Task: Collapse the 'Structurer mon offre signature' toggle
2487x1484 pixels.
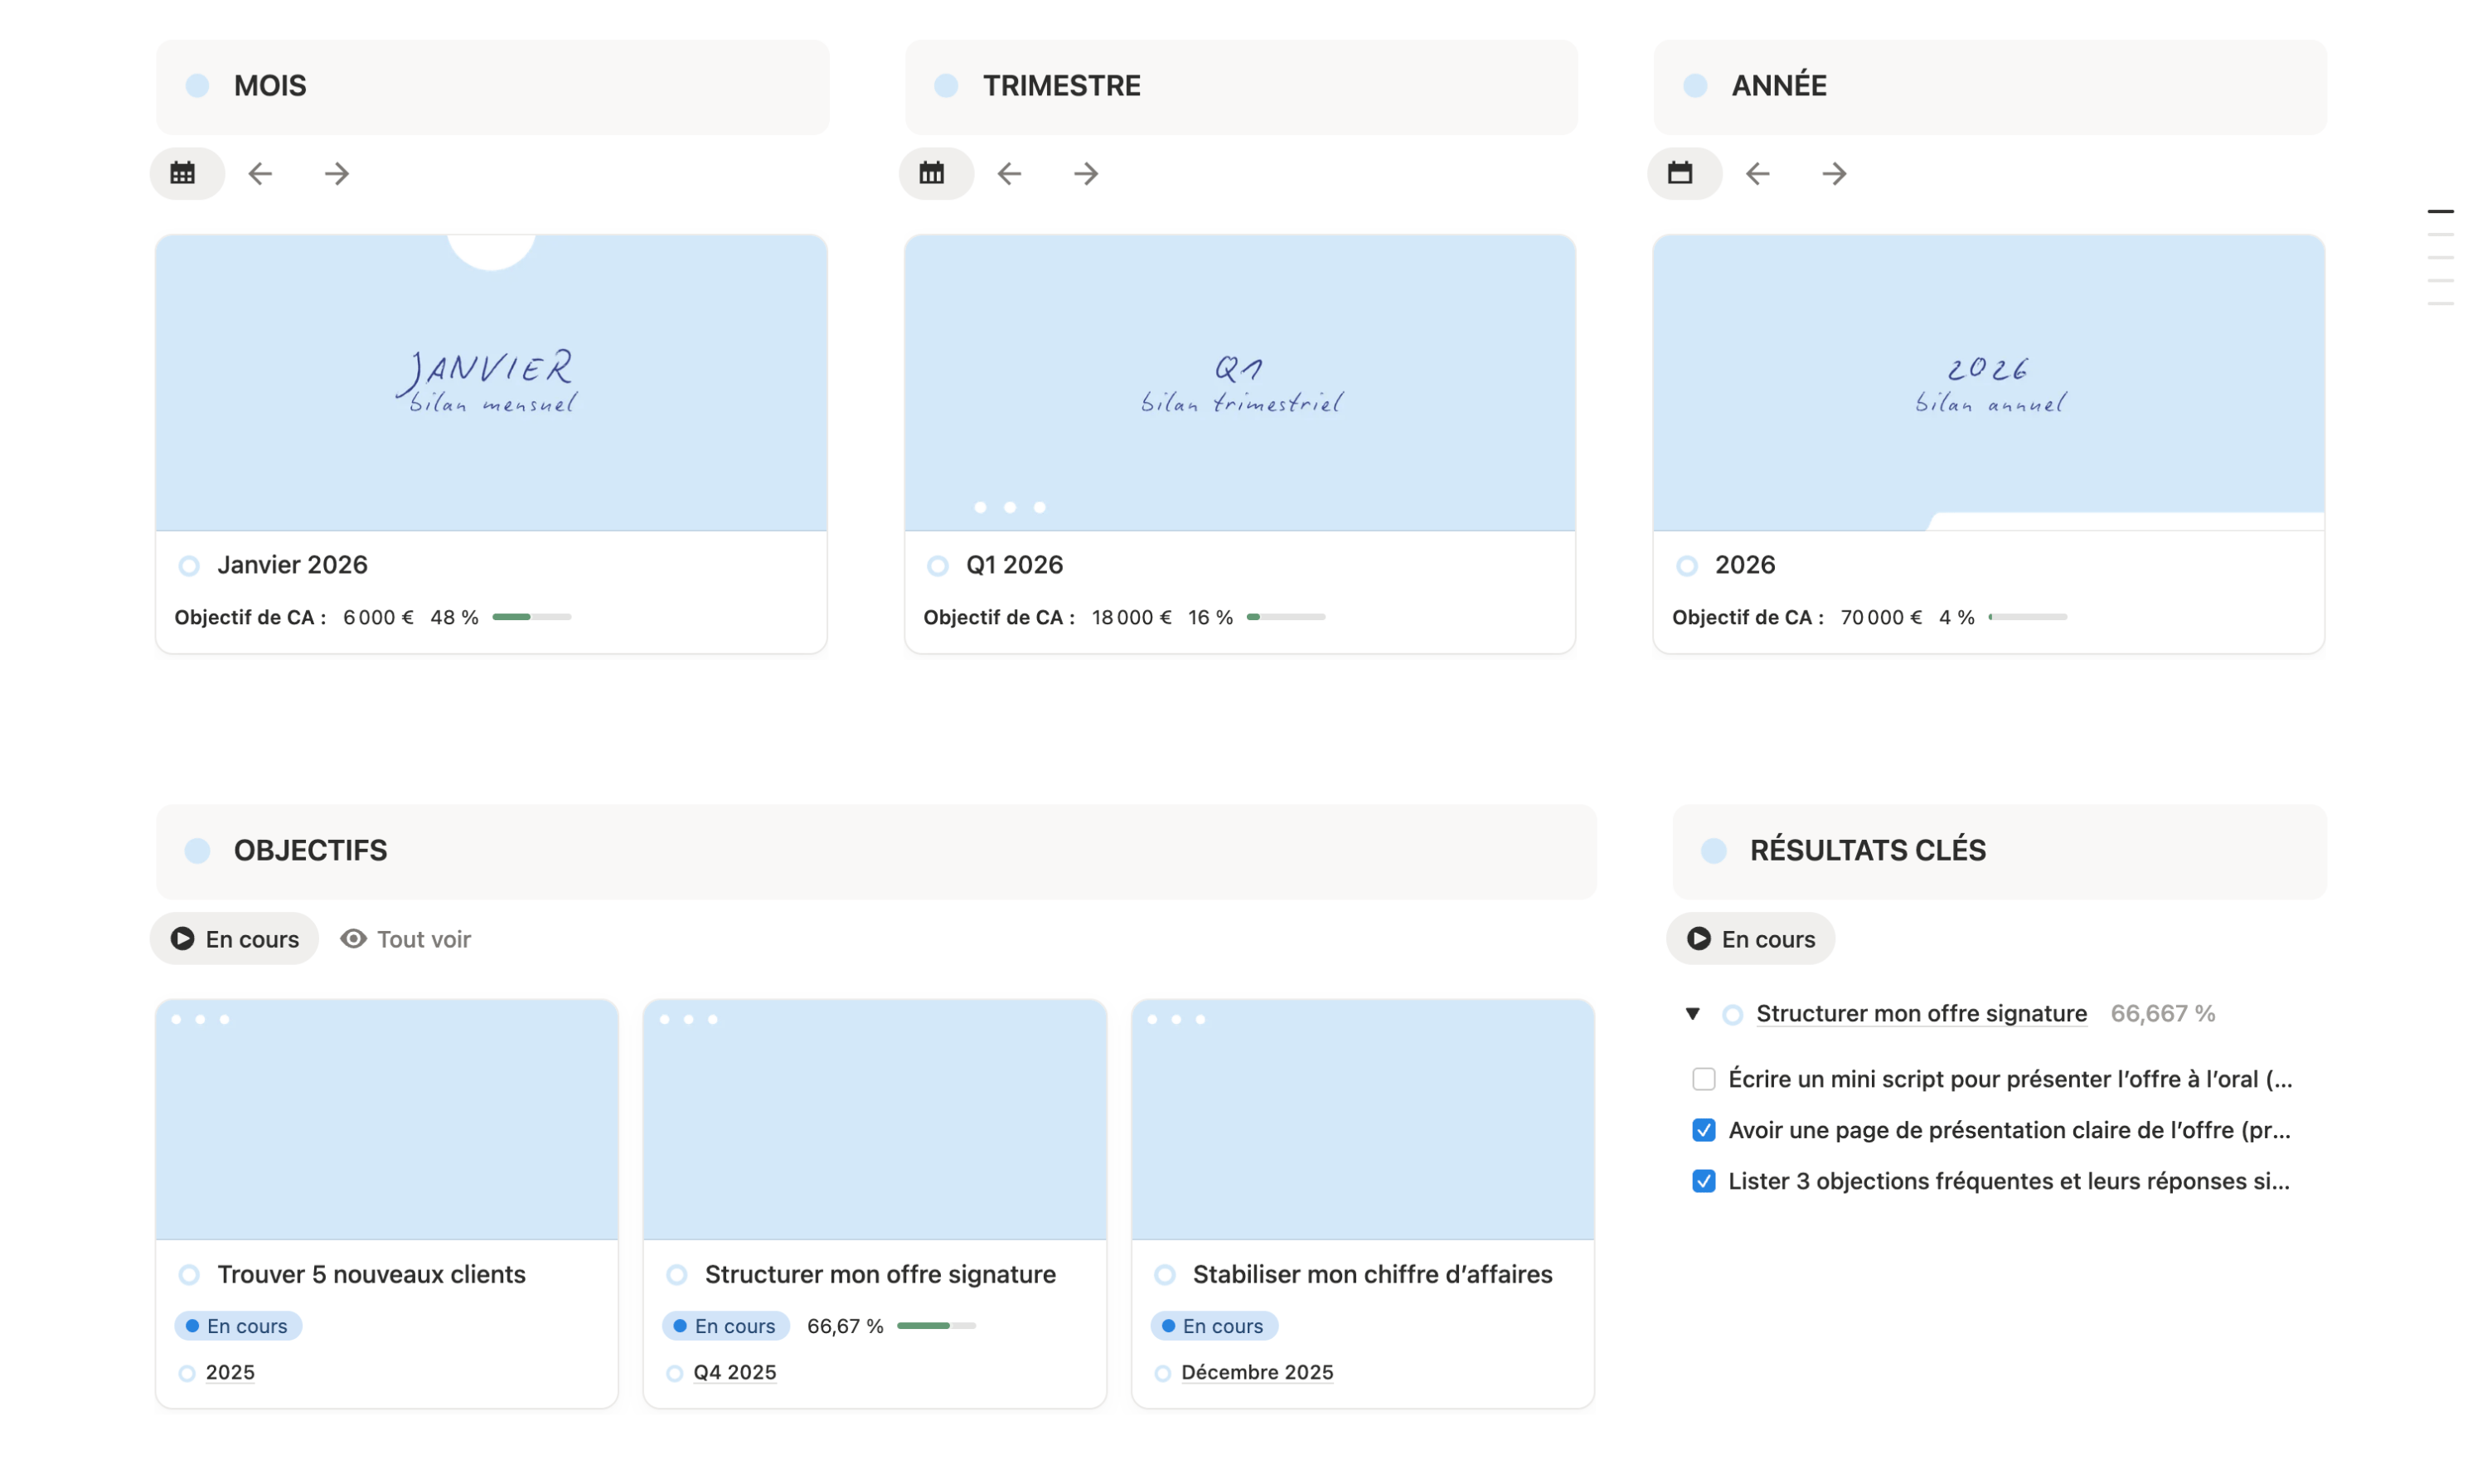Action: click(1694, 1014)
